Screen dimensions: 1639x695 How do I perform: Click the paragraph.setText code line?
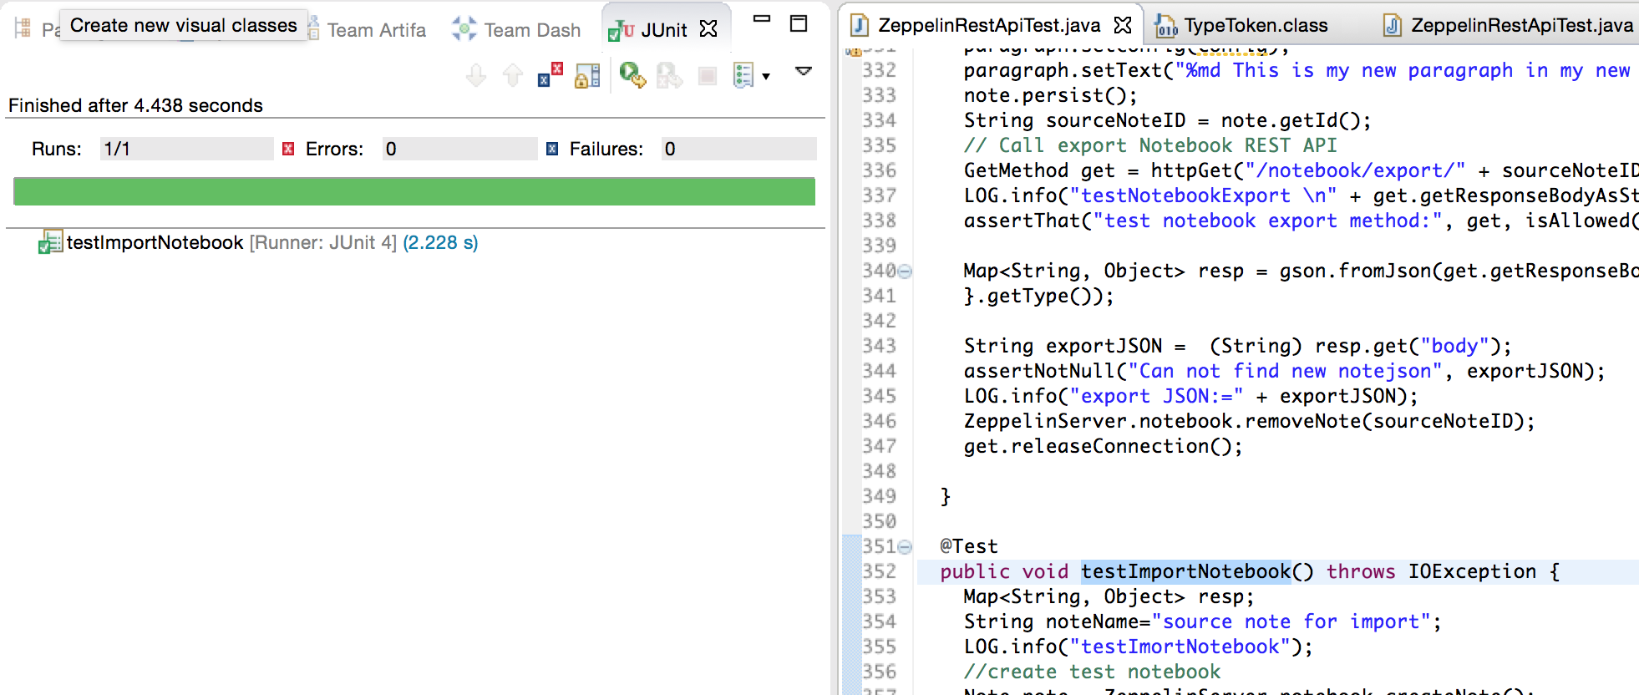tap(1297, 70)
